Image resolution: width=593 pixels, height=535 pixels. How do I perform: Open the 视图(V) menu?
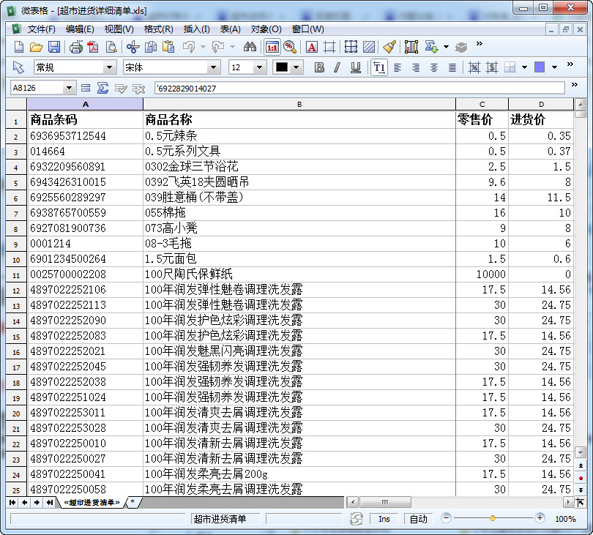click(119, 29)
